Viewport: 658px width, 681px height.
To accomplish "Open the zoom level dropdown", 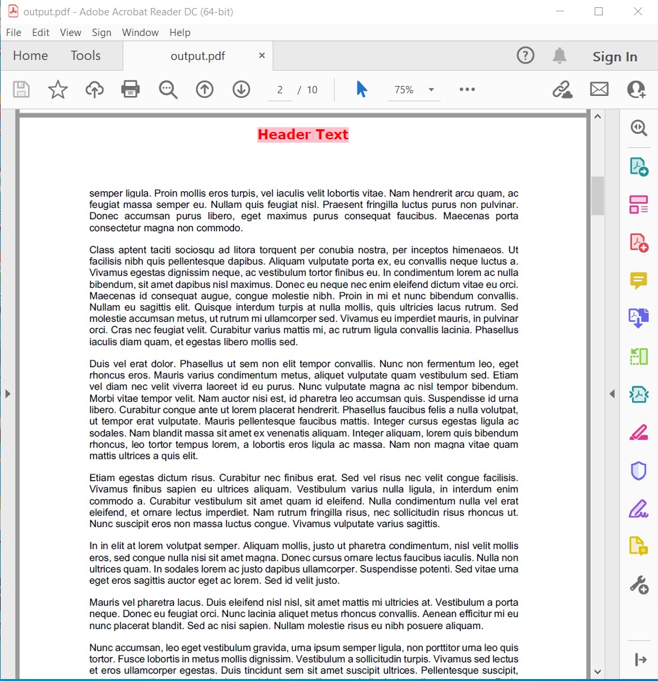I will [x=413, y=89].
